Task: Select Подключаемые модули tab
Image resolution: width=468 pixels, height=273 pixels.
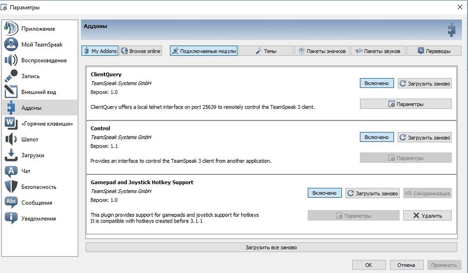Action: (x=204, y=51)
